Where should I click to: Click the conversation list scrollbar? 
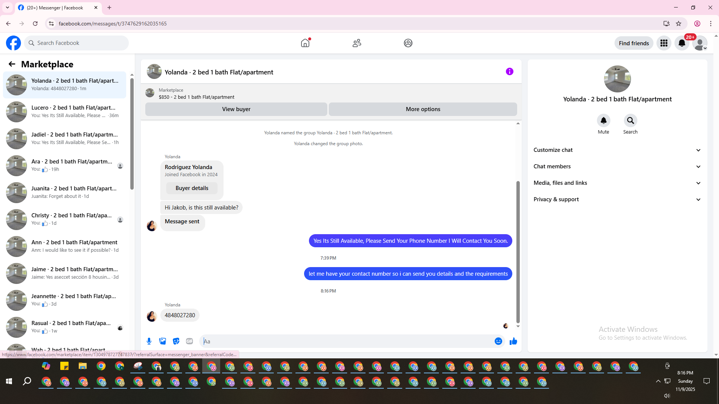[x=132, y=134]
